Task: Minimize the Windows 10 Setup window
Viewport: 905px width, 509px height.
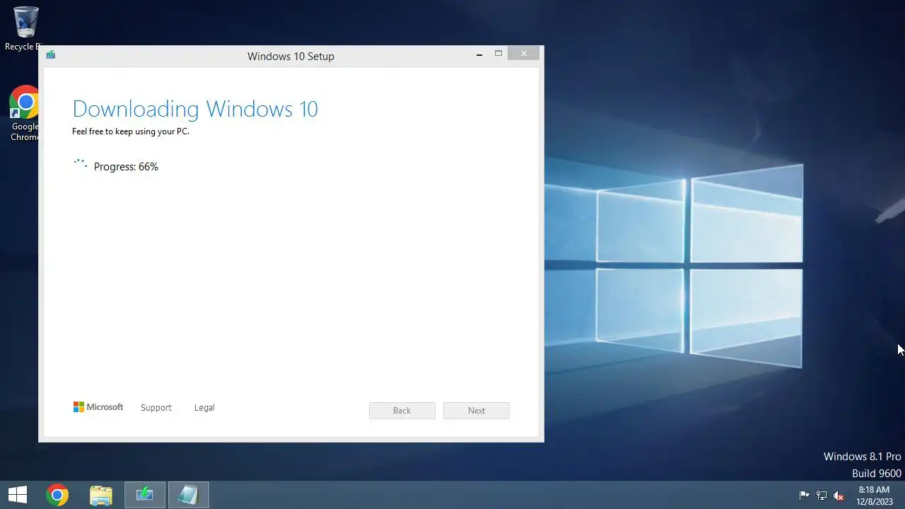Action: pos(479,54)
